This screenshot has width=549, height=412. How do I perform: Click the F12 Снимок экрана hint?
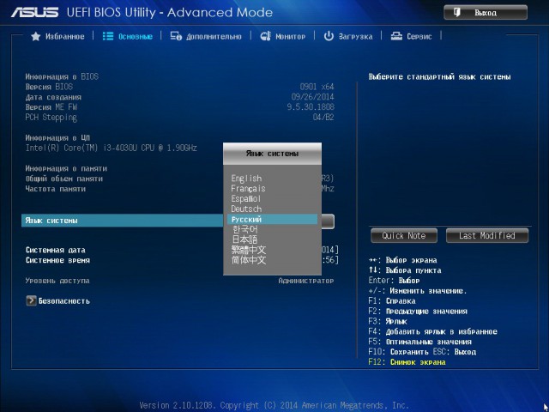coord(407,362)
